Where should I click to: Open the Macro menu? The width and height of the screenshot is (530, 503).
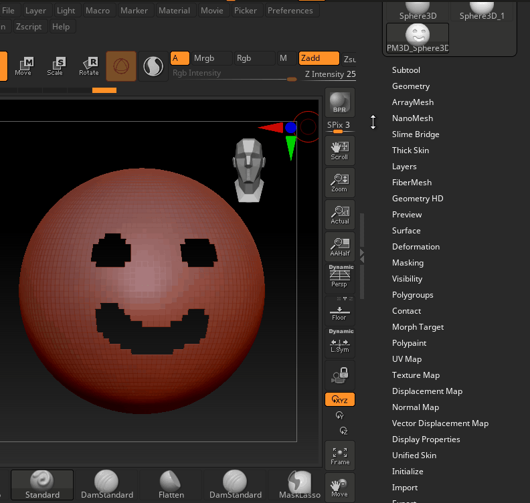pos(98,11)
